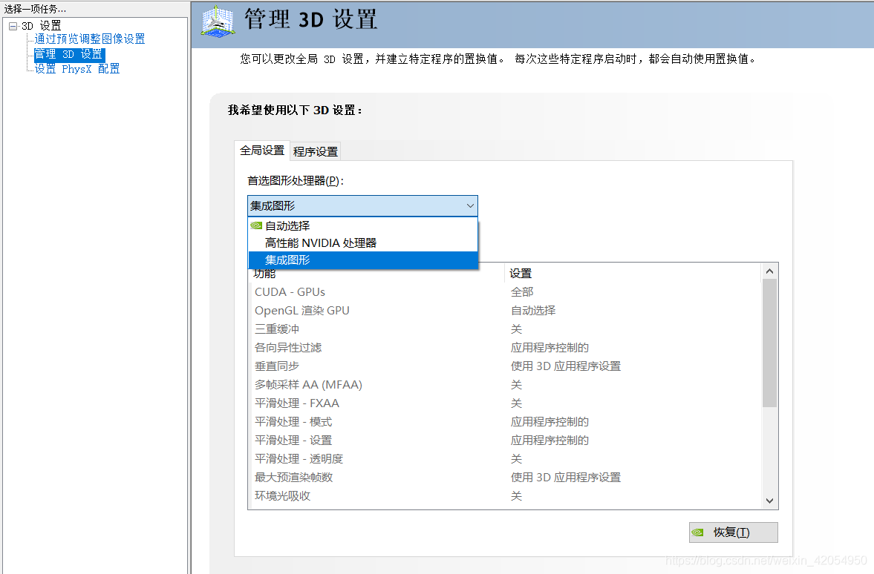Select the 平滑处理 - 模式 row
The image size is (874, 574).
tap(505, 422)
